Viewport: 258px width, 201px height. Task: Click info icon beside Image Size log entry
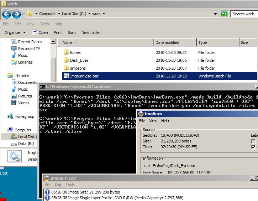click(47, 192)
